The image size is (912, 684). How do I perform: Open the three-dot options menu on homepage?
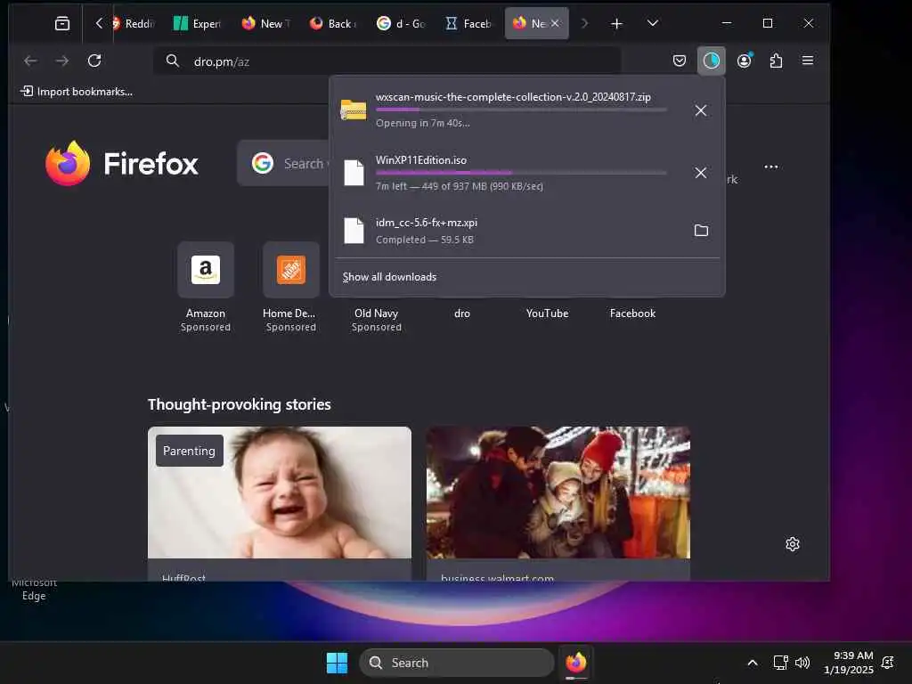771,167
